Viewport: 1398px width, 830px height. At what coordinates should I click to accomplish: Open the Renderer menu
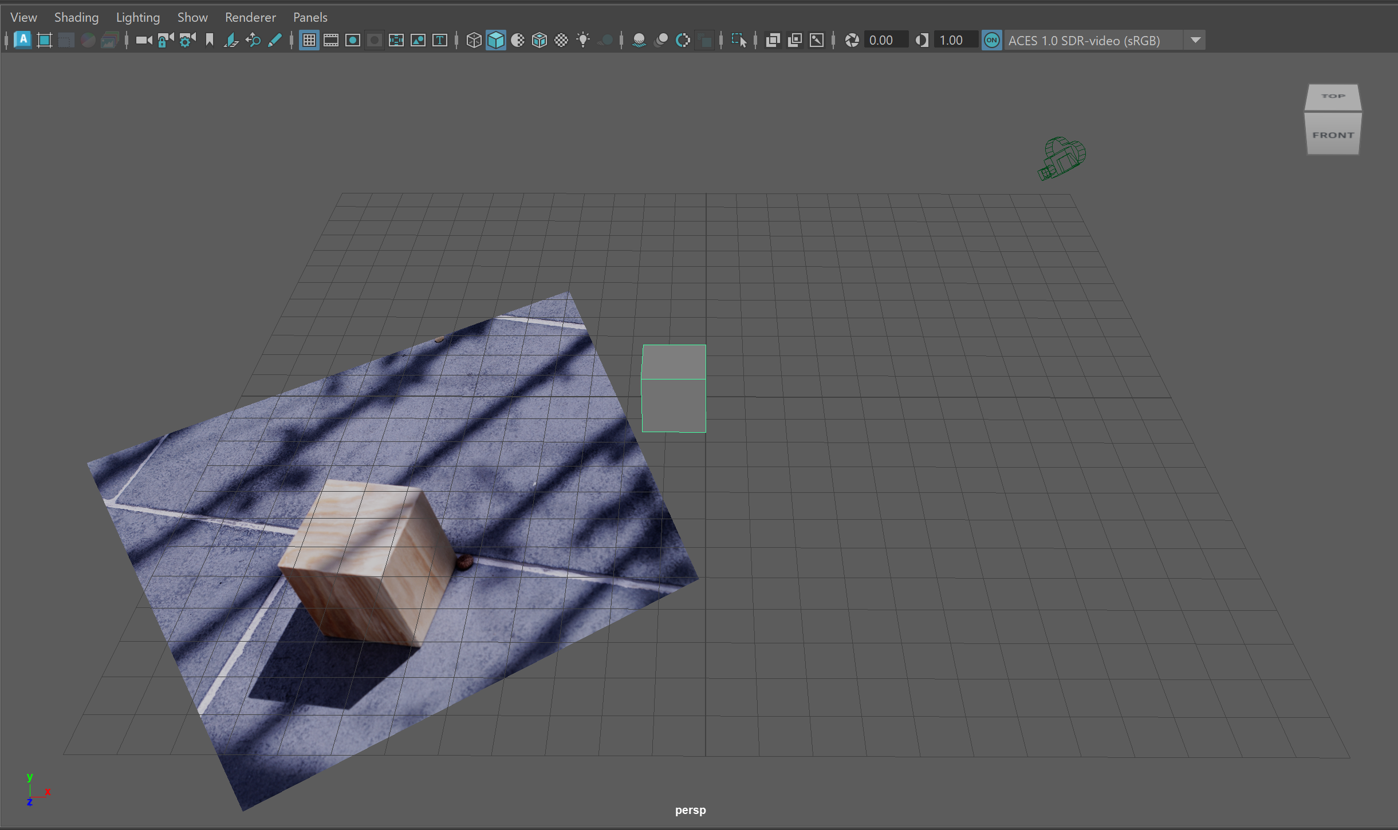[x=250, y=17]
